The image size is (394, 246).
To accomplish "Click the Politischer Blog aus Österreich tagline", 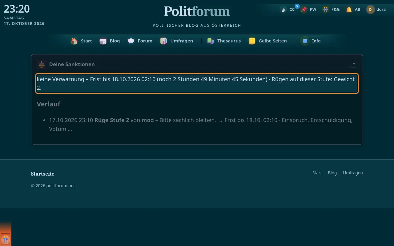I will point(197,25).
